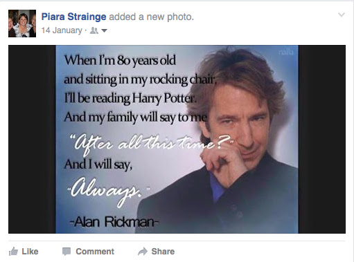Click the friends audience people icon
This screenshot has height=262, width=354.
coord(94,30)
